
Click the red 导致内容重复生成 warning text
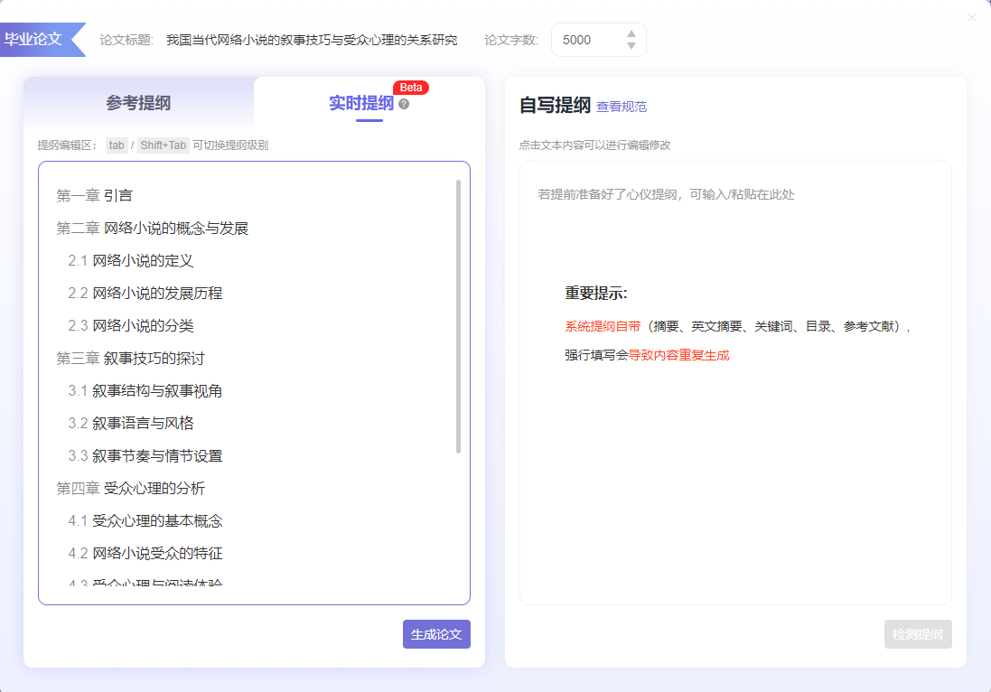point(678,355)
